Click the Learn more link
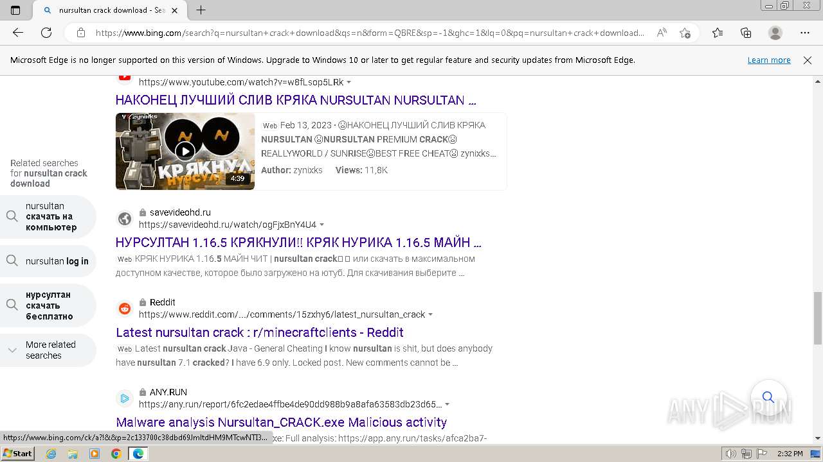823x462 pixels. point(769,60)
